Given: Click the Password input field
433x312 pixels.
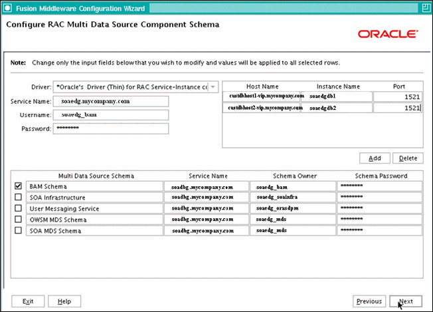Looking at the screenshot, I should pos(111,128).
